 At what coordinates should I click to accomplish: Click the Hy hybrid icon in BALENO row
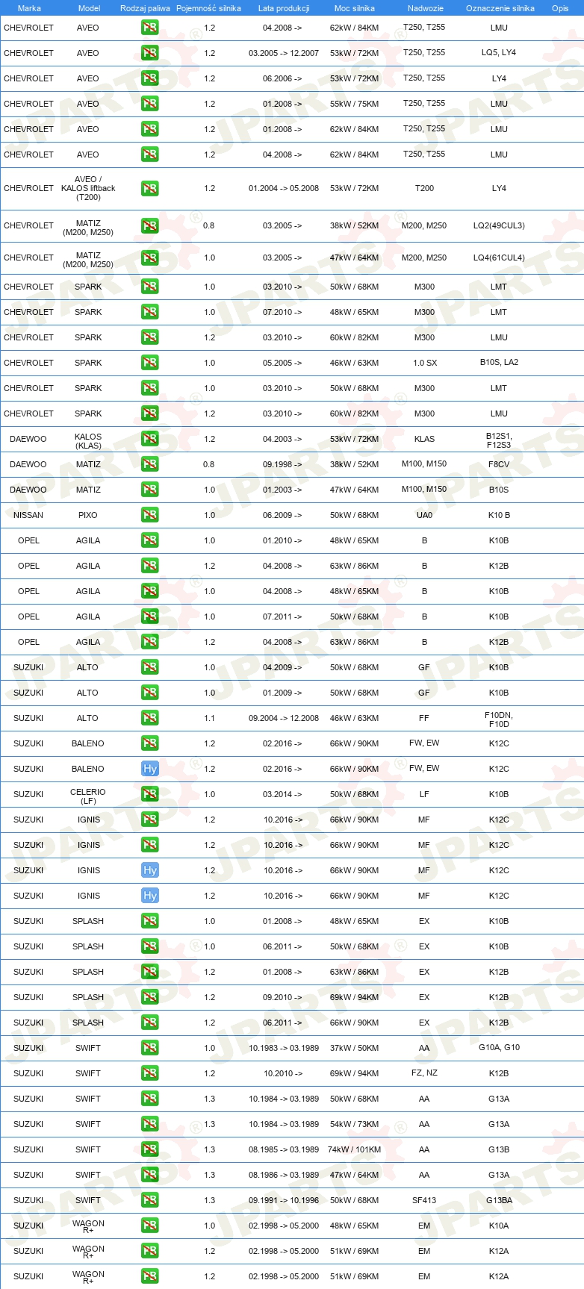[149, 769]
